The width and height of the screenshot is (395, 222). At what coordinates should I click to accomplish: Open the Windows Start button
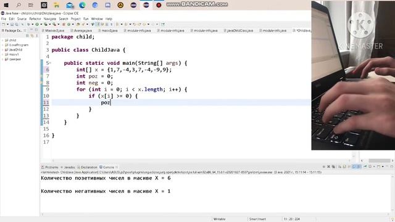6,5
